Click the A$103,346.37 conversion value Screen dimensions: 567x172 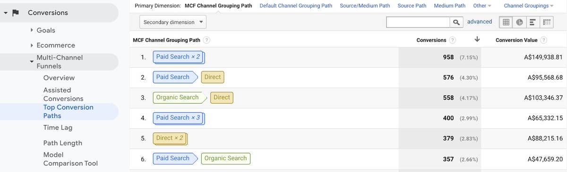pyautogui.click(x=543, y=98)
